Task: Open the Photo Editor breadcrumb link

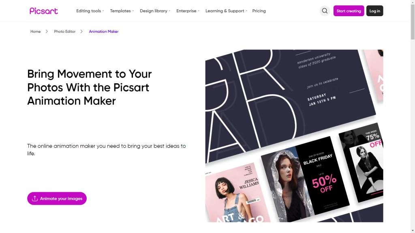Action: tap(64, 32)
